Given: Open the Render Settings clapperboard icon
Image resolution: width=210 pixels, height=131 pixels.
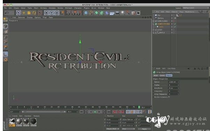Looking at the screenshot, I should [x=79, y=13].
